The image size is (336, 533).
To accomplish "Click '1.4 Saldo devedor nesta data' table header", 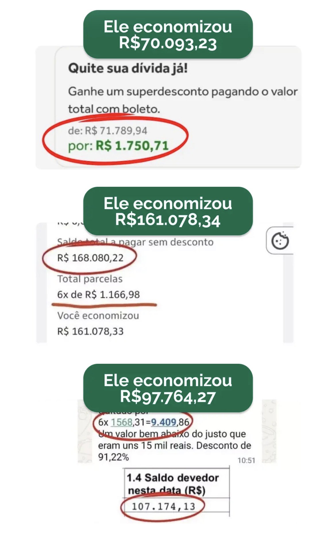I will click(x=173, y=484).
